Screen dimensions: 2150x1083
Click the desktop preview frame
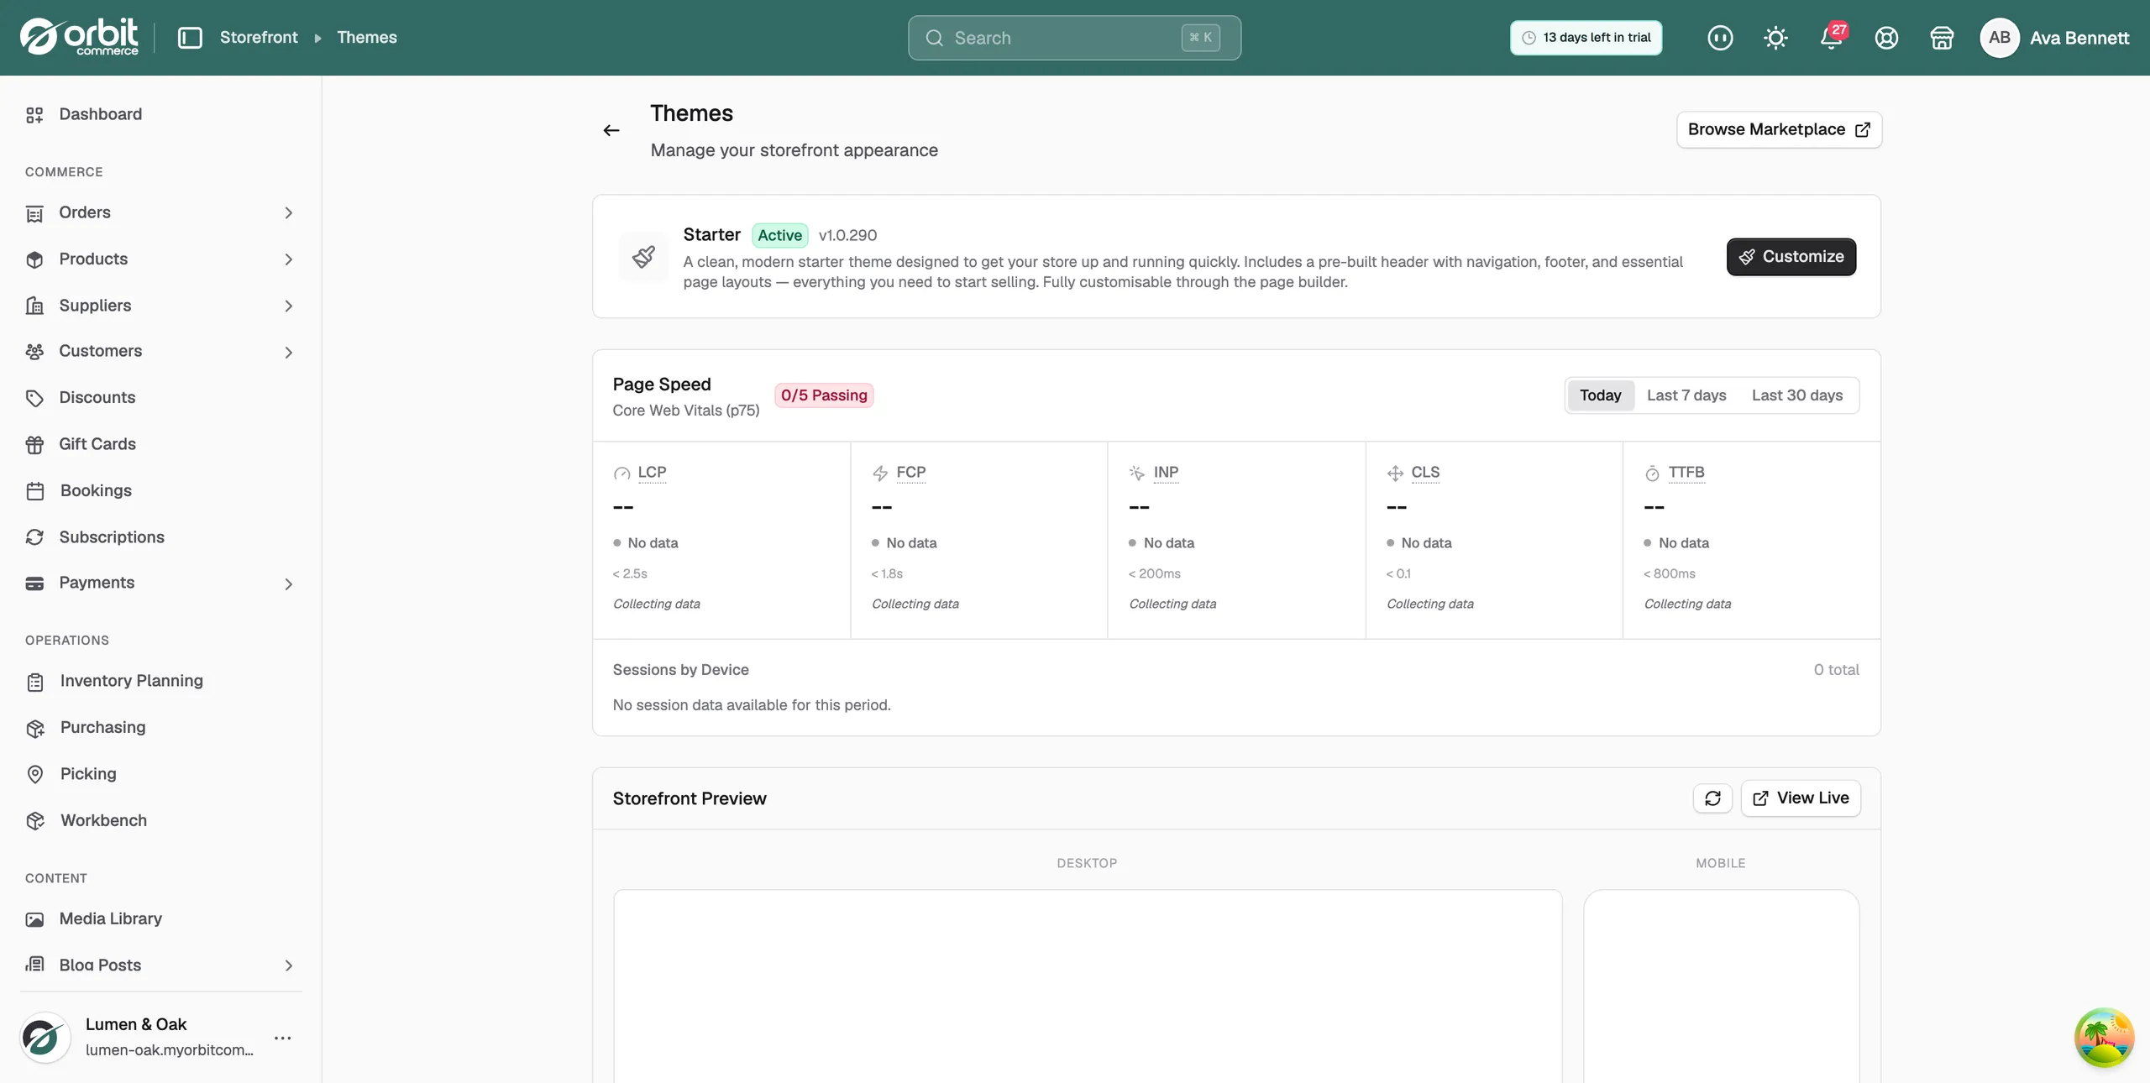[x=1088, y=986]
